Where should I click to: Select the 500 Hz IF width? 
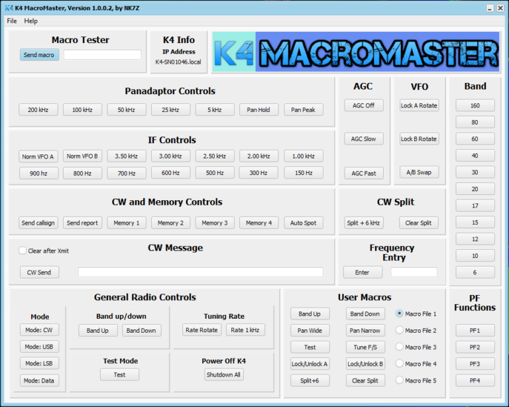click(215, 172)
